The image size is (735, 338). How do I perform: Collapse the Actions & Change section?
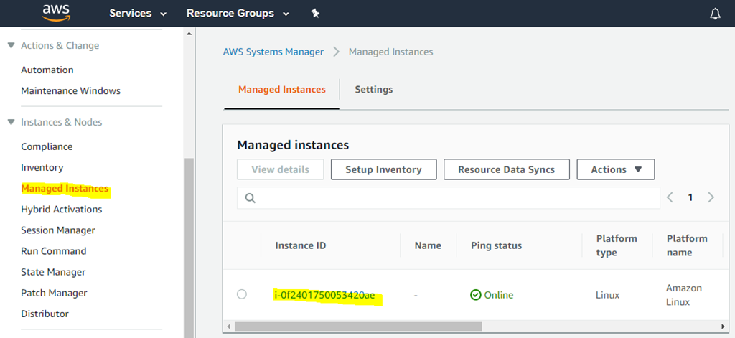point(11,45)
